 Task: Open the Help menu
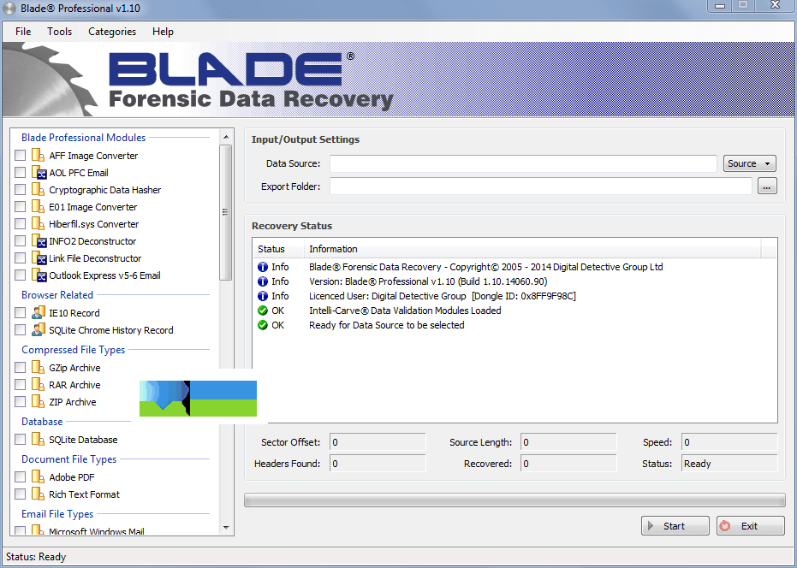click(x=164, y=32)
